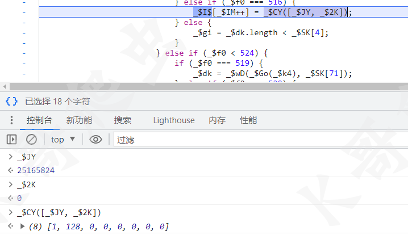The height and width of the screenshot is (235, 408).
Task: Click the code line _$f0 === 519
Action: [219, 63]
